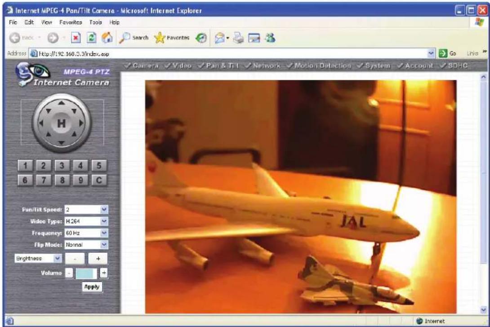Go to preset position 4
490x327 pixels.
pyautogui.click(x=80, y=166)
